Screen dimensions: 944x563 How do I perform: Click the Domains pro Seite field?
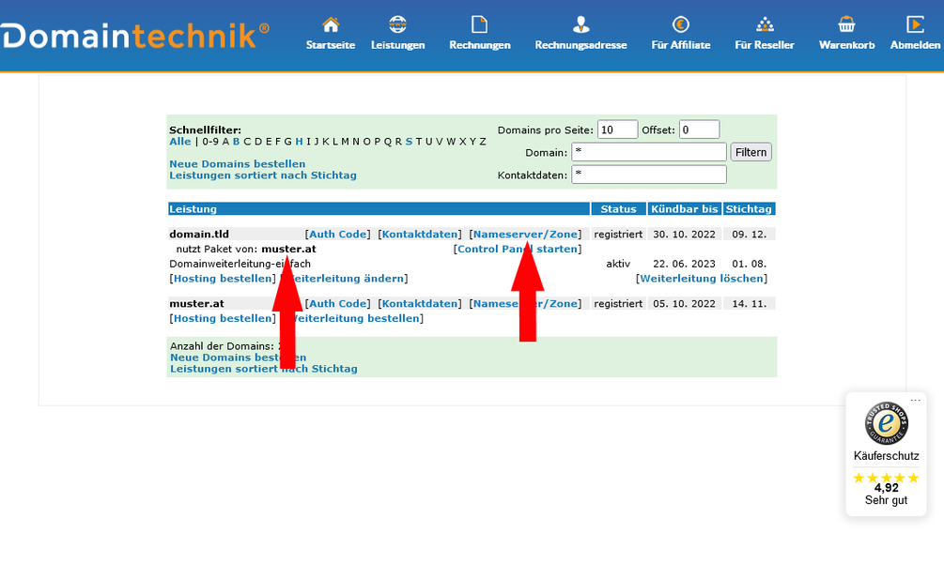point(617,129)
